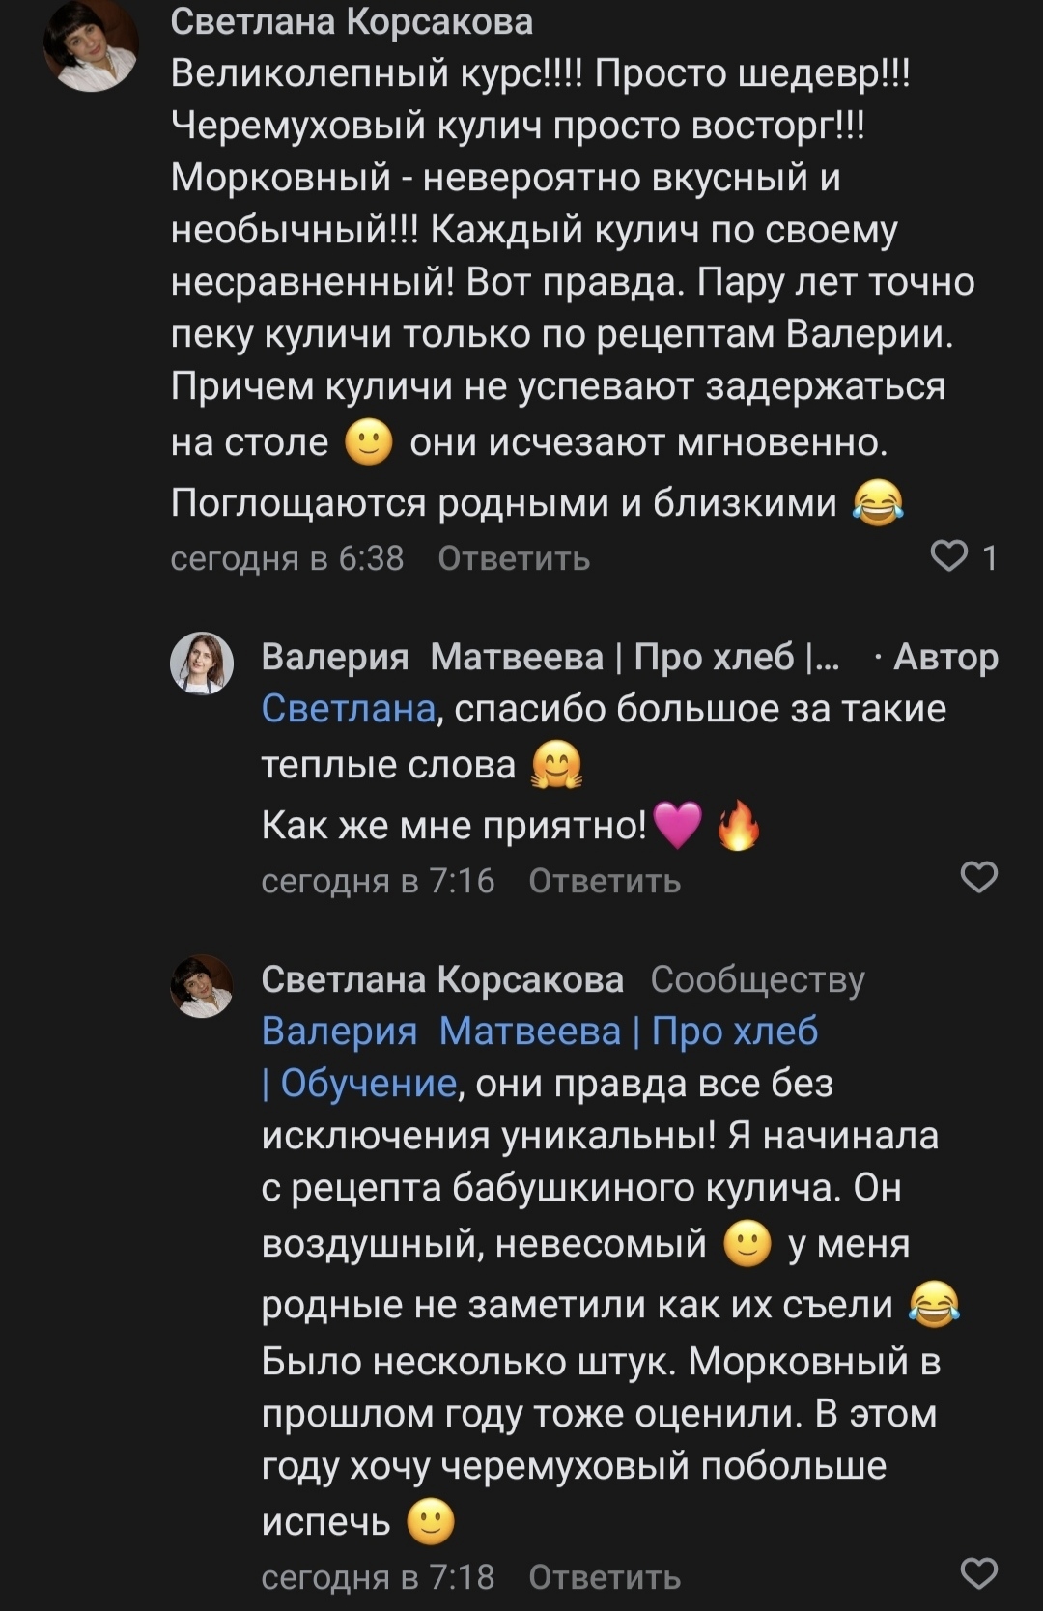This screenshot has width=1043, height=1611.
Task: Like Svetlana's top comment with the heart
Action: pyautogui.click(x=948, y=556)
